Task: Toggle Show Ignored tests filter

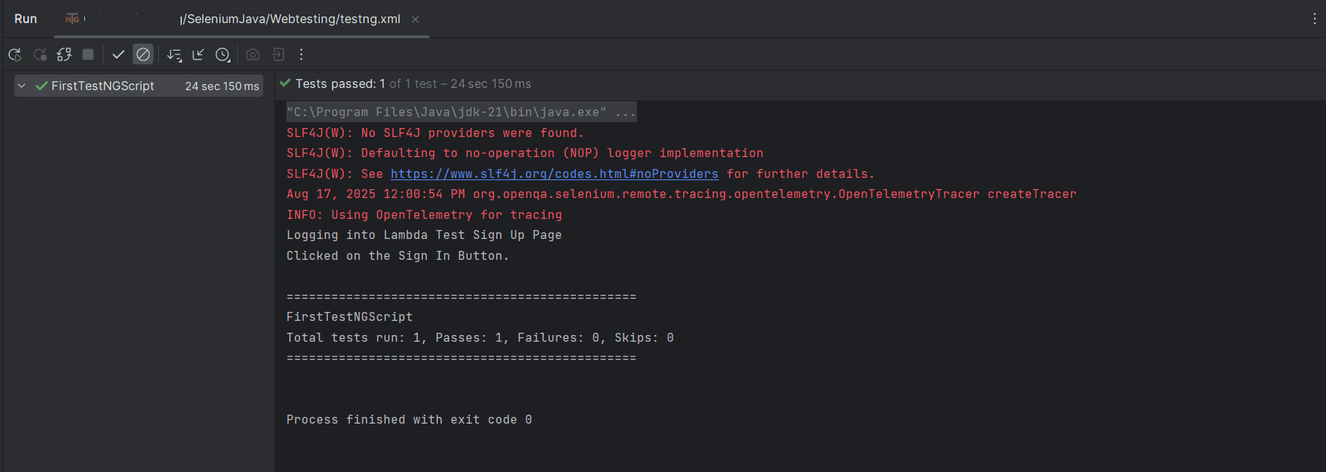Action: pos(143,54)
